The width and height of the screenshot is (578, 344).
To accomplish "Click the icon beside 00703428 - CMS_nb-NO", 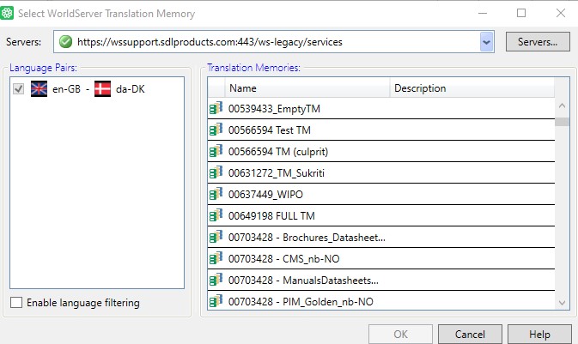I will coord(216,259).
